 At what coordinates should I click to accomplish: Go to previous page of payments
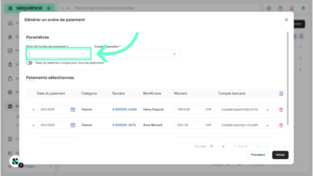click(x=267, y=146)
